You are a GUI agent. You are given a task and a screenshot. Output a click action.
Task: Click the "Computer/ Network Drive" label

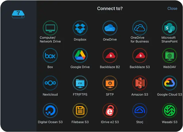click(50, 39)
